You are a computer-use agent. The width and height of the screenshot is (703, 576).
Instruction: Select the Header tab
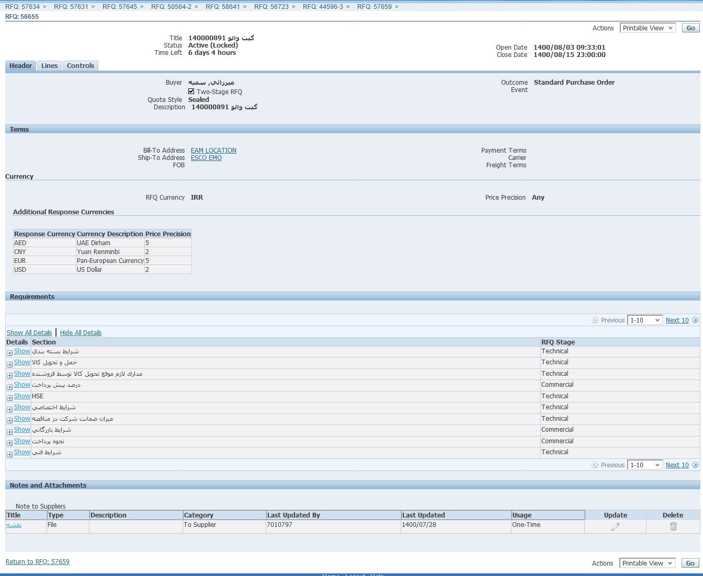[x=21, y=66]
